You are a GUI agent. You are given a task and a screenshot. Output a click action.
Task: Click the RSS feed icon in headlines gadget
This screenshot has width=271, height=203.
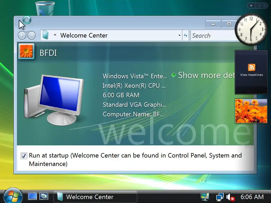pyautogui.click(x=251, y=67)
